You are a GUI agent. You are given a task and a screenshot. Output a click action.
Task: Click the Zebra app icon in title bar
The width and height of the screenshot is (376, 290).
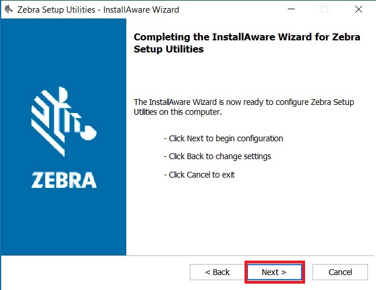tap(9, 10)
